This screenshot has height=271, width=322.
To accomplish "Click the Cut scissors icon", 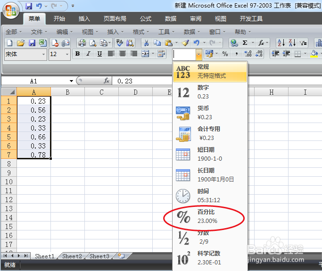I will click(146, 43).
